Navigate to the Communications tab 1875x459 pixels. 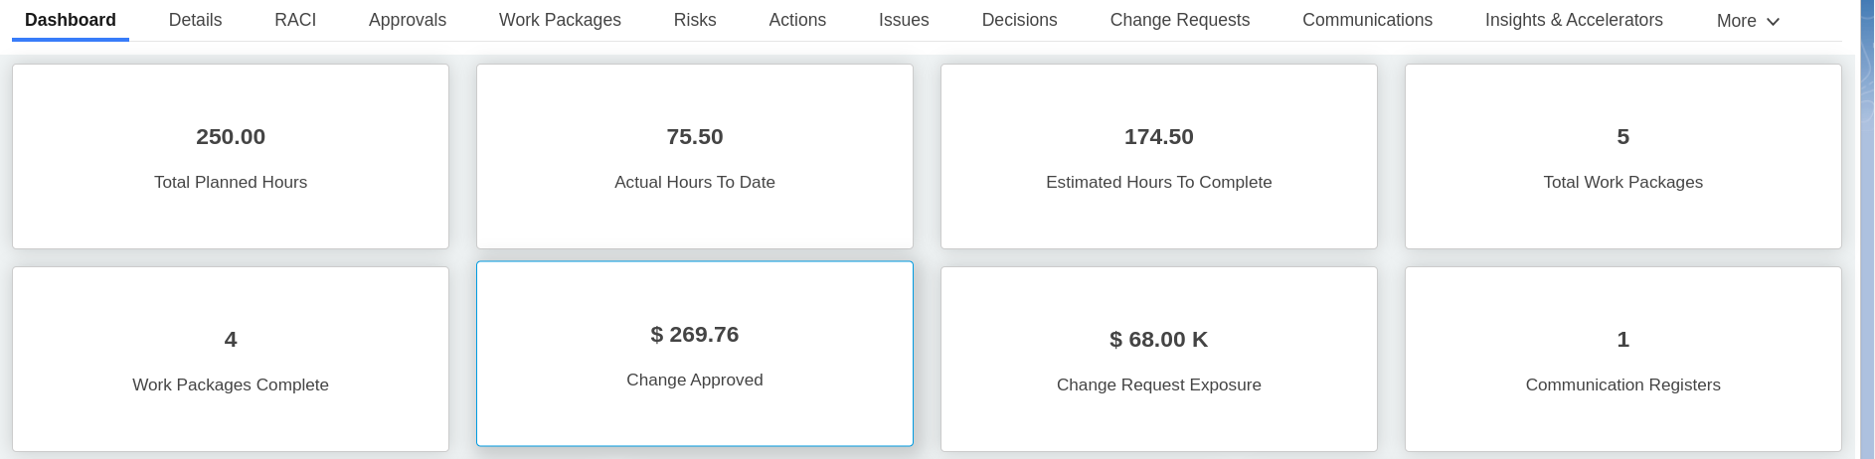[1367, 20]
